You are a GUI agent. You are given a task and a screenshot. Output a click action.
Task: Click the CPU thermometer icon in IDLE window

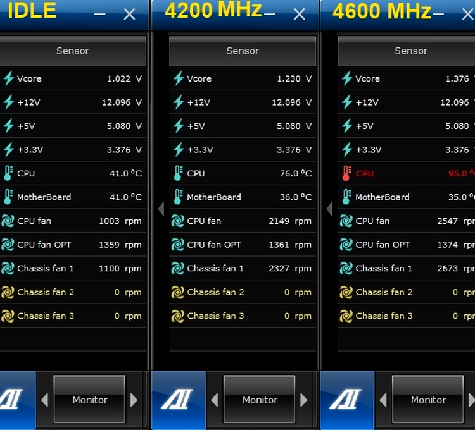coord(8,173)
